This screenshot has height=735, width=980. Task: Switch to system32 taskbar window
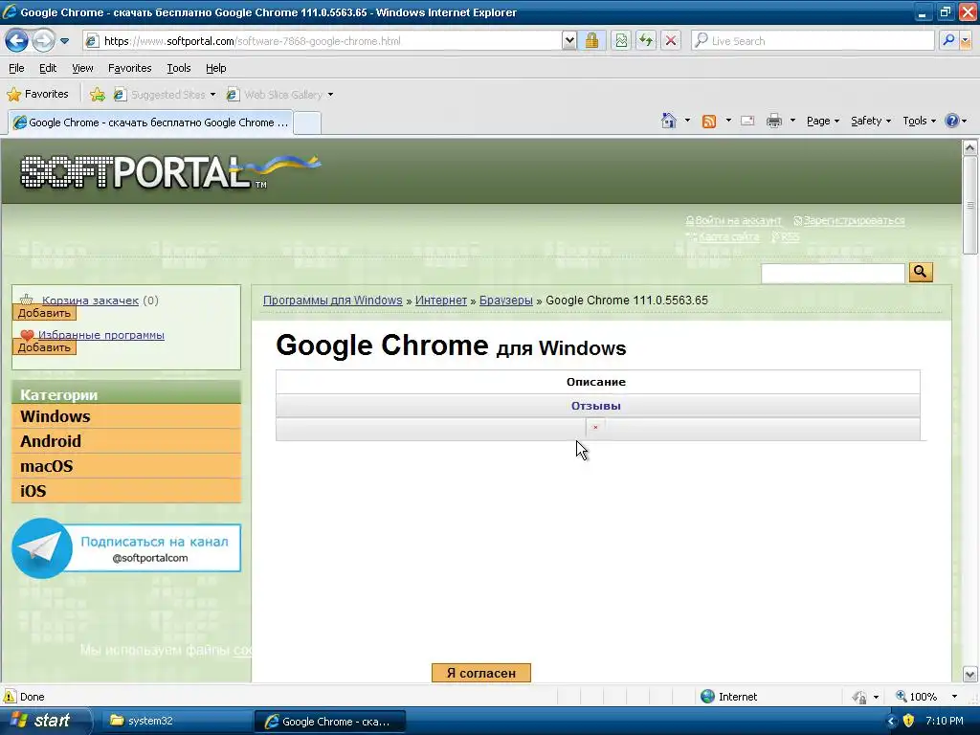tap(175, 721)
